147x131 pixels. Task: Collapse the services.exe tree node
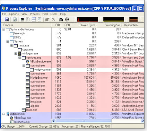20,58
